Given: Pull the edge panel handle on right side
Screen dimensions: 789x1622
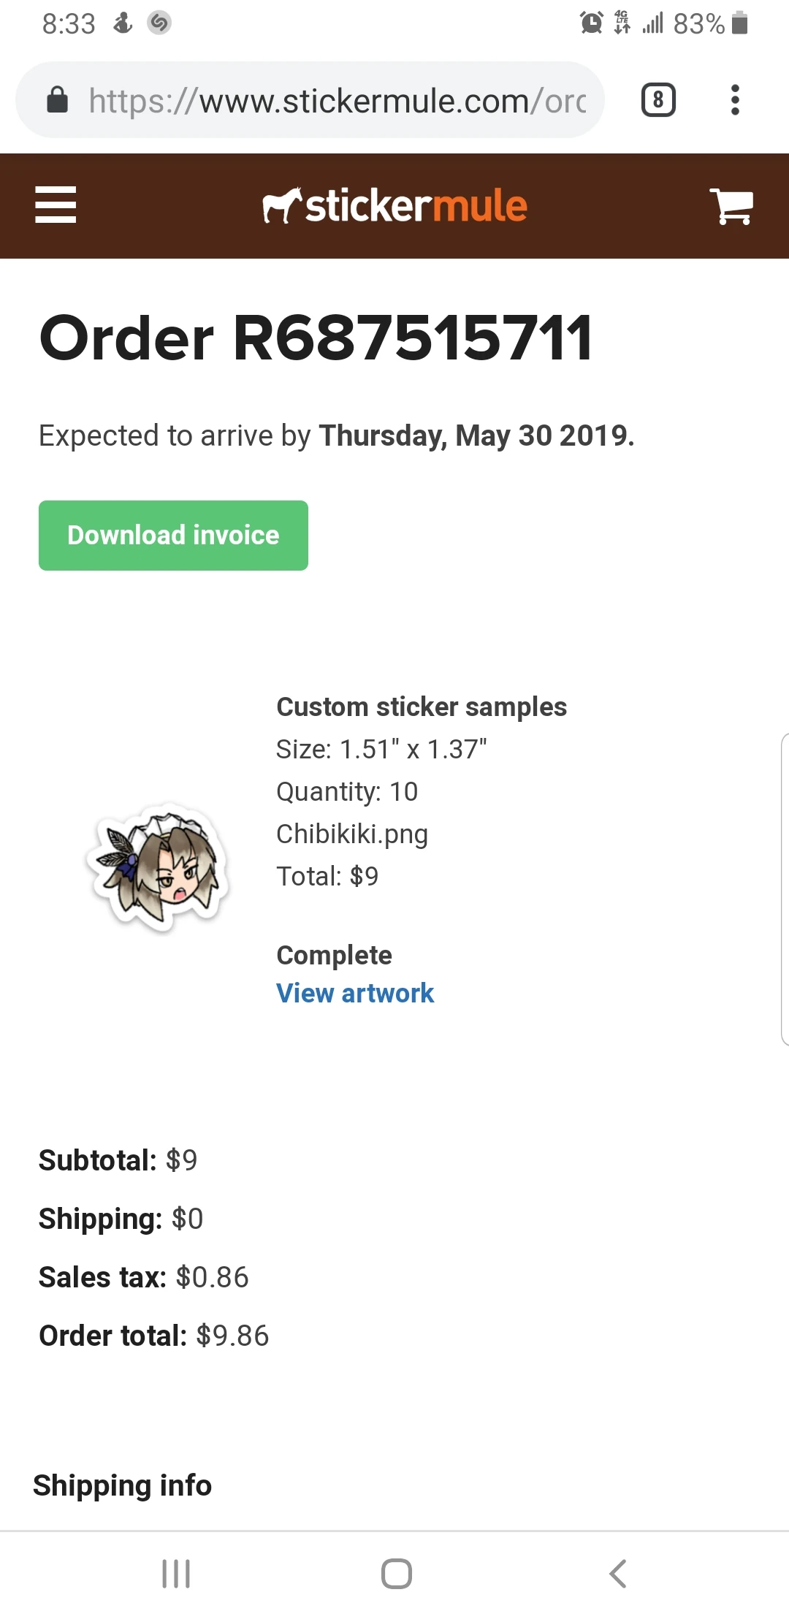Looking at the screenshot, I should pos(784,889).
